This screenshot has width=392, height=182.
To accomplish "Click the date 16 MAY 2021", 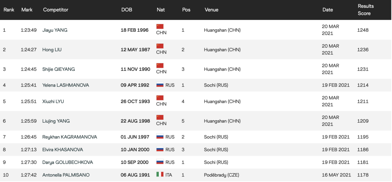I will 336,175.
